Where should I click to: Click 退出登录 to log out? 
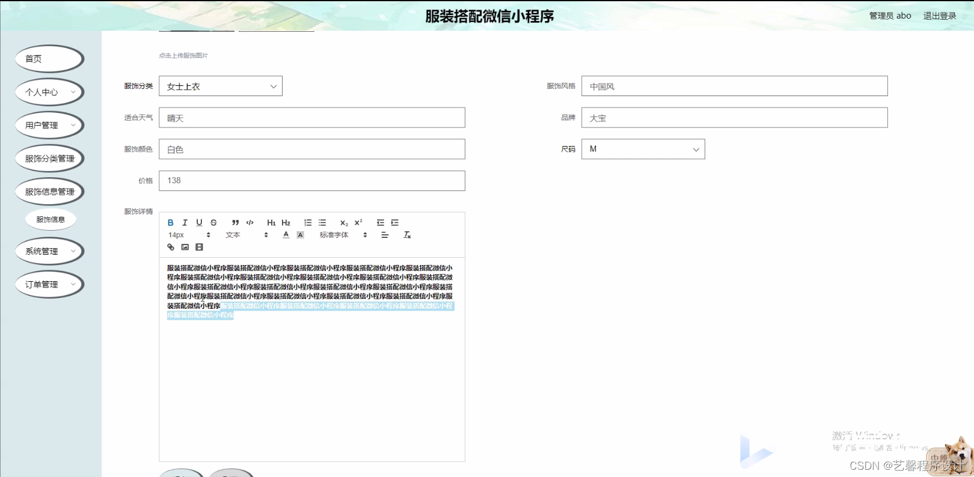(x=940, y=16)
